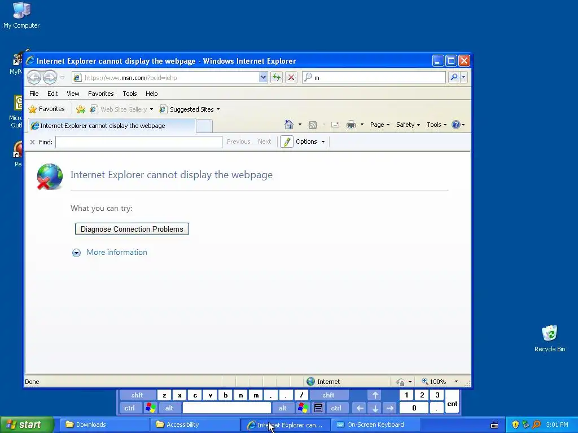Select the 'Internet Explorer cannot display' tab
The width and height of the screenshot is (578, 433).
[112, 126]
